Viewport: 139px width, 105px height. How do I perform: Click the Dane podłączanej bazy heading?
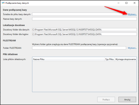click(x=15, y=10)
